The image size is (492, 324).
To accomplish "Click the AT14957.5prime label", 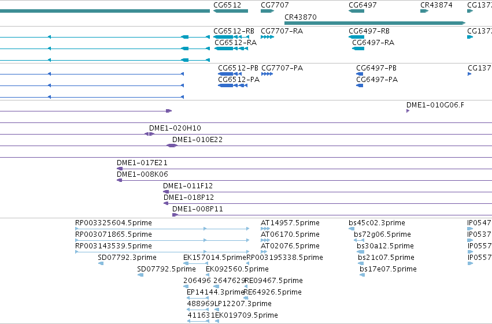I will click(290, 223).
